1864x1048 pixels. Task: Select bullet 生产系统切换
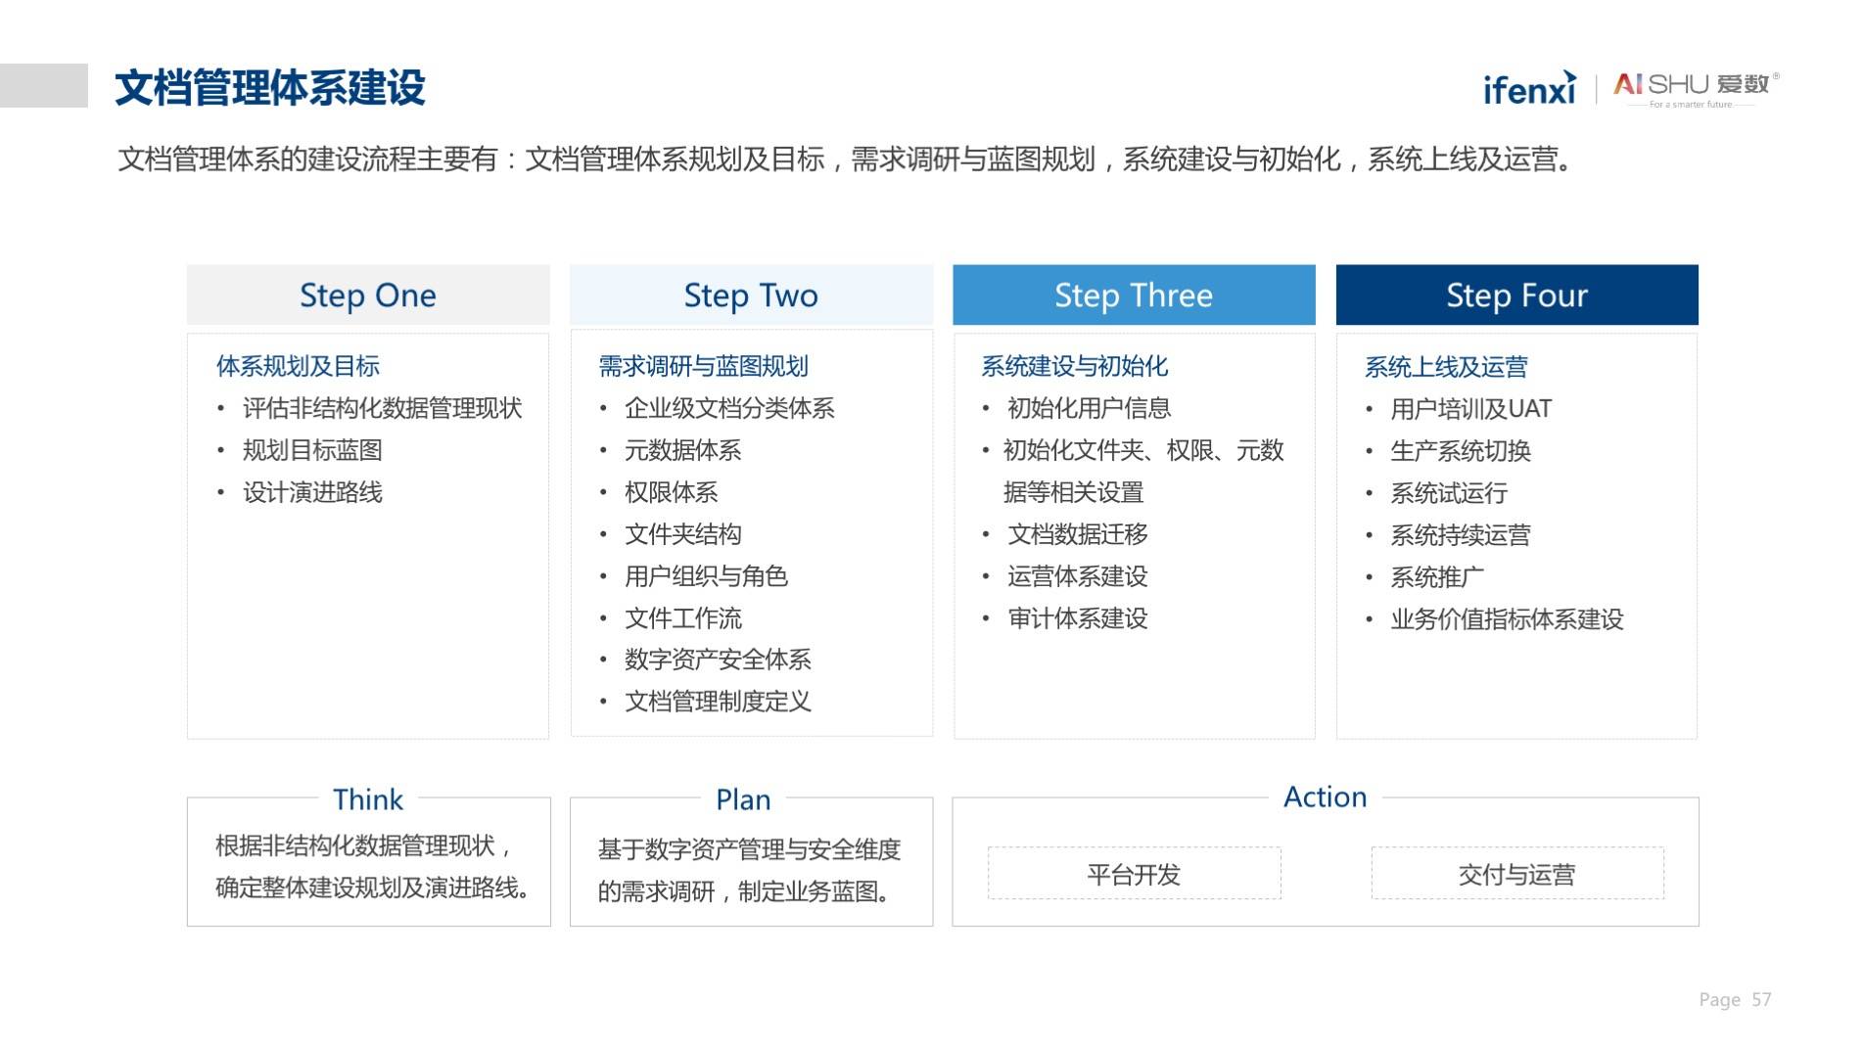pos(1460,451)
